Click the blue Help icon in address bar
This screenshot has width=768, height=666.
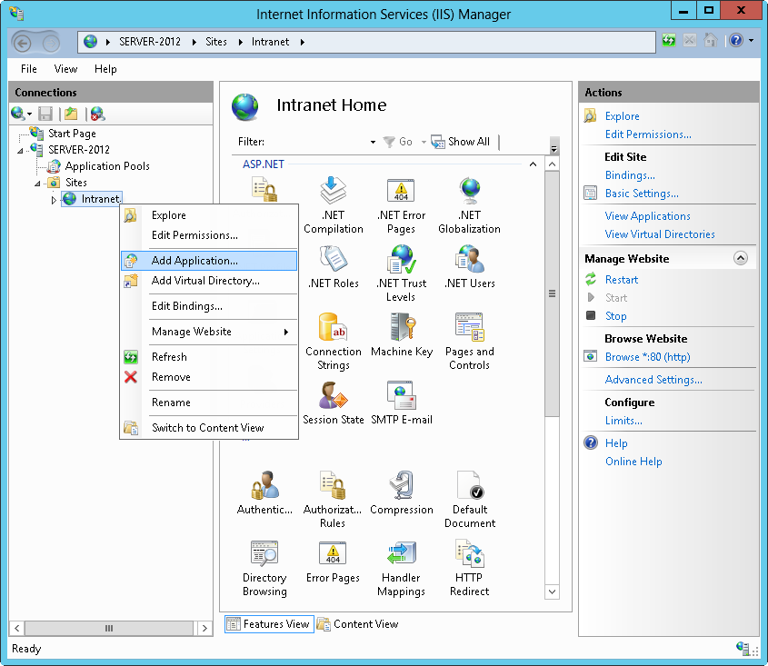pyautogui.click(x=736, y=40)
